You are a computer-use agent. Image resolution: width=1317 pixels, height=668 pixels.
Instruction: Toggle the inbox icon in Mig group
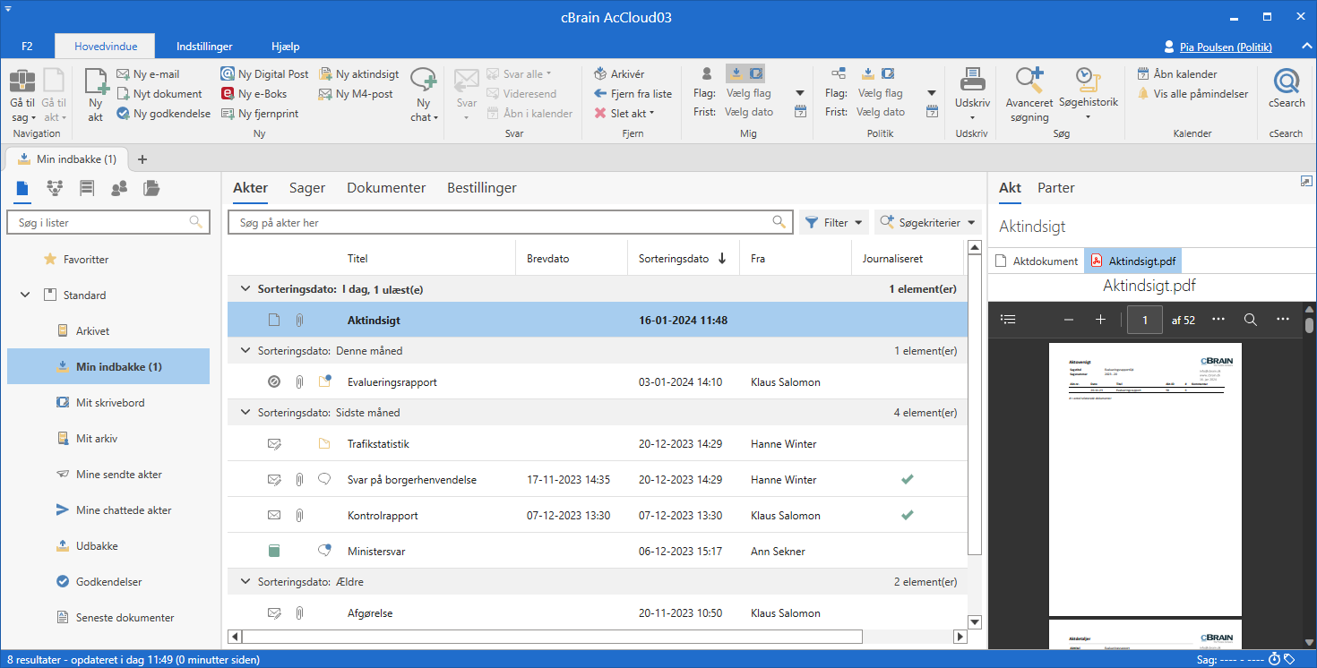[x=735, y=73]
